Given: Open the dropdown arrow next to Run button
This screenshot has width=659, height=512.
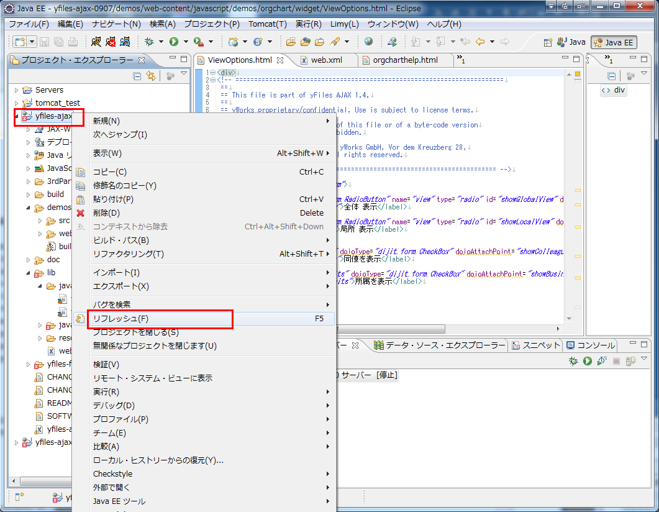Looking at the screenshot, I should click(186, 42).
